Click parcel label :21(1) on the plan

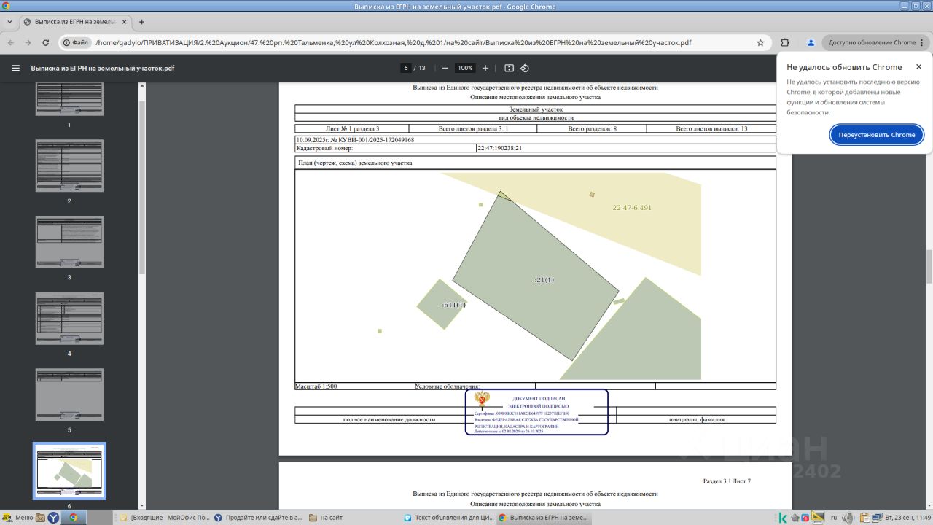[x=544, y=280]
